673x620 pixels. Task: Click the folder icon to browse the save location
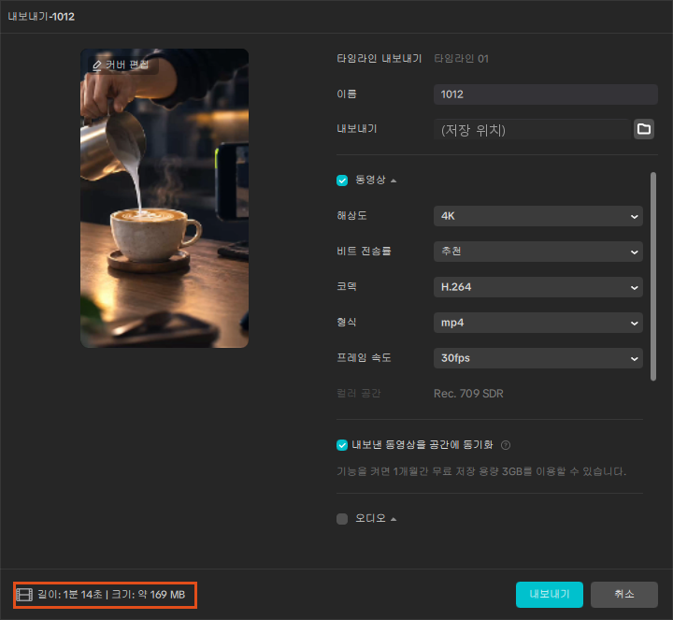(644, 129)
